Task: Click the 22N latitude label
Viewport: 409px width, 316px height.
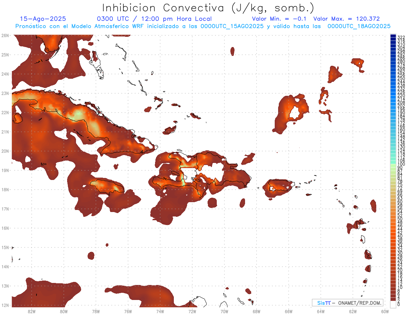Action: (x=5, y=112)
